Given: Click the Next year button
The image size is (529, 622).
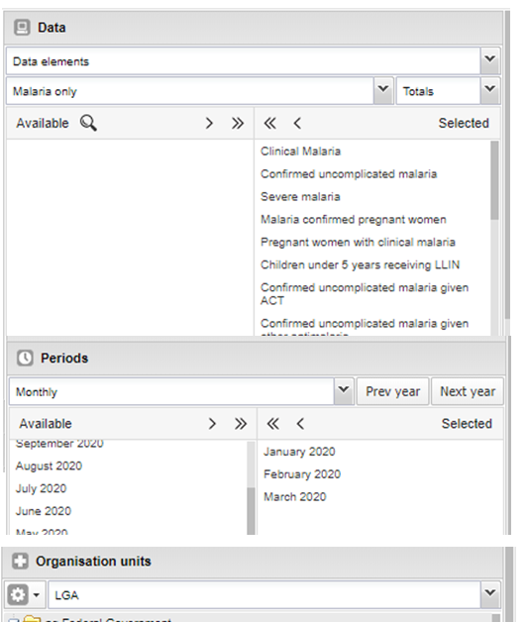Looking at the screenshot, I should [x=468, y=391].
